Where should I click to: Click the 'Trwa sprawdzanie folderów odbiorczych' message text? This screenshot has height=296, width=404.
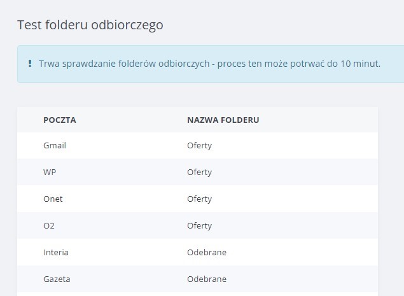pyautogui.click(x=127, y=64)
